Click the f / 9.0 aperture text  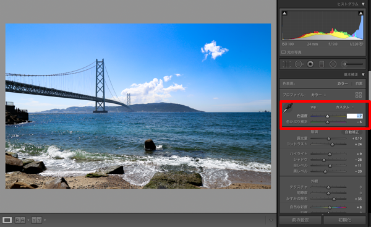[x=333, y=44]
